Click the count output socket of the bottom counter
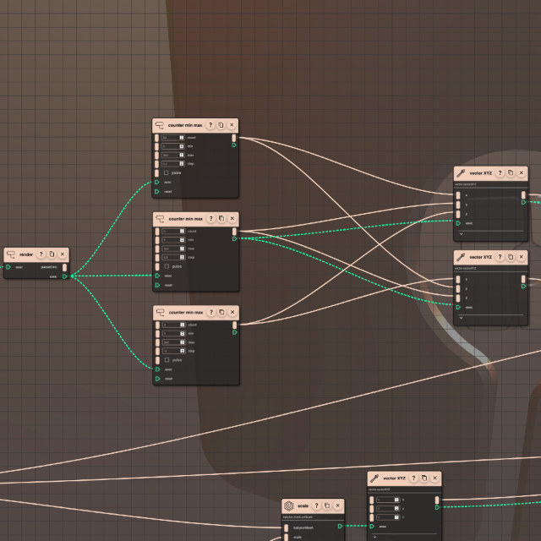541x541 pixels. pyautogui.click(x=235, y=325)
